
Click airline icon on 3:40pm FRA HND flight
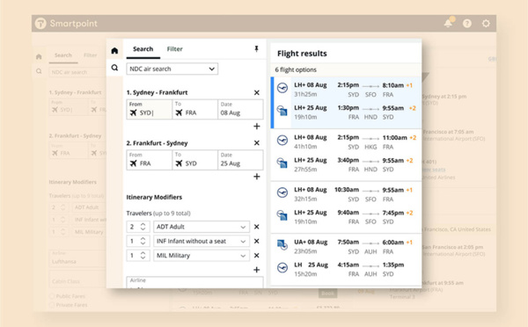[x=282, y=163]
